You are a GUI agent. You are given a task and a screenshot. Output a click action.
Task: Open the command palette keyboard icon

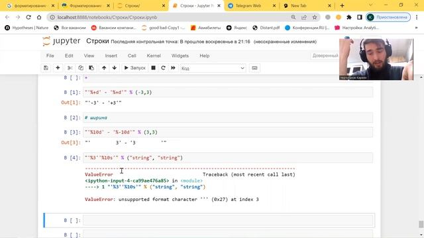(x=254, y=68)
